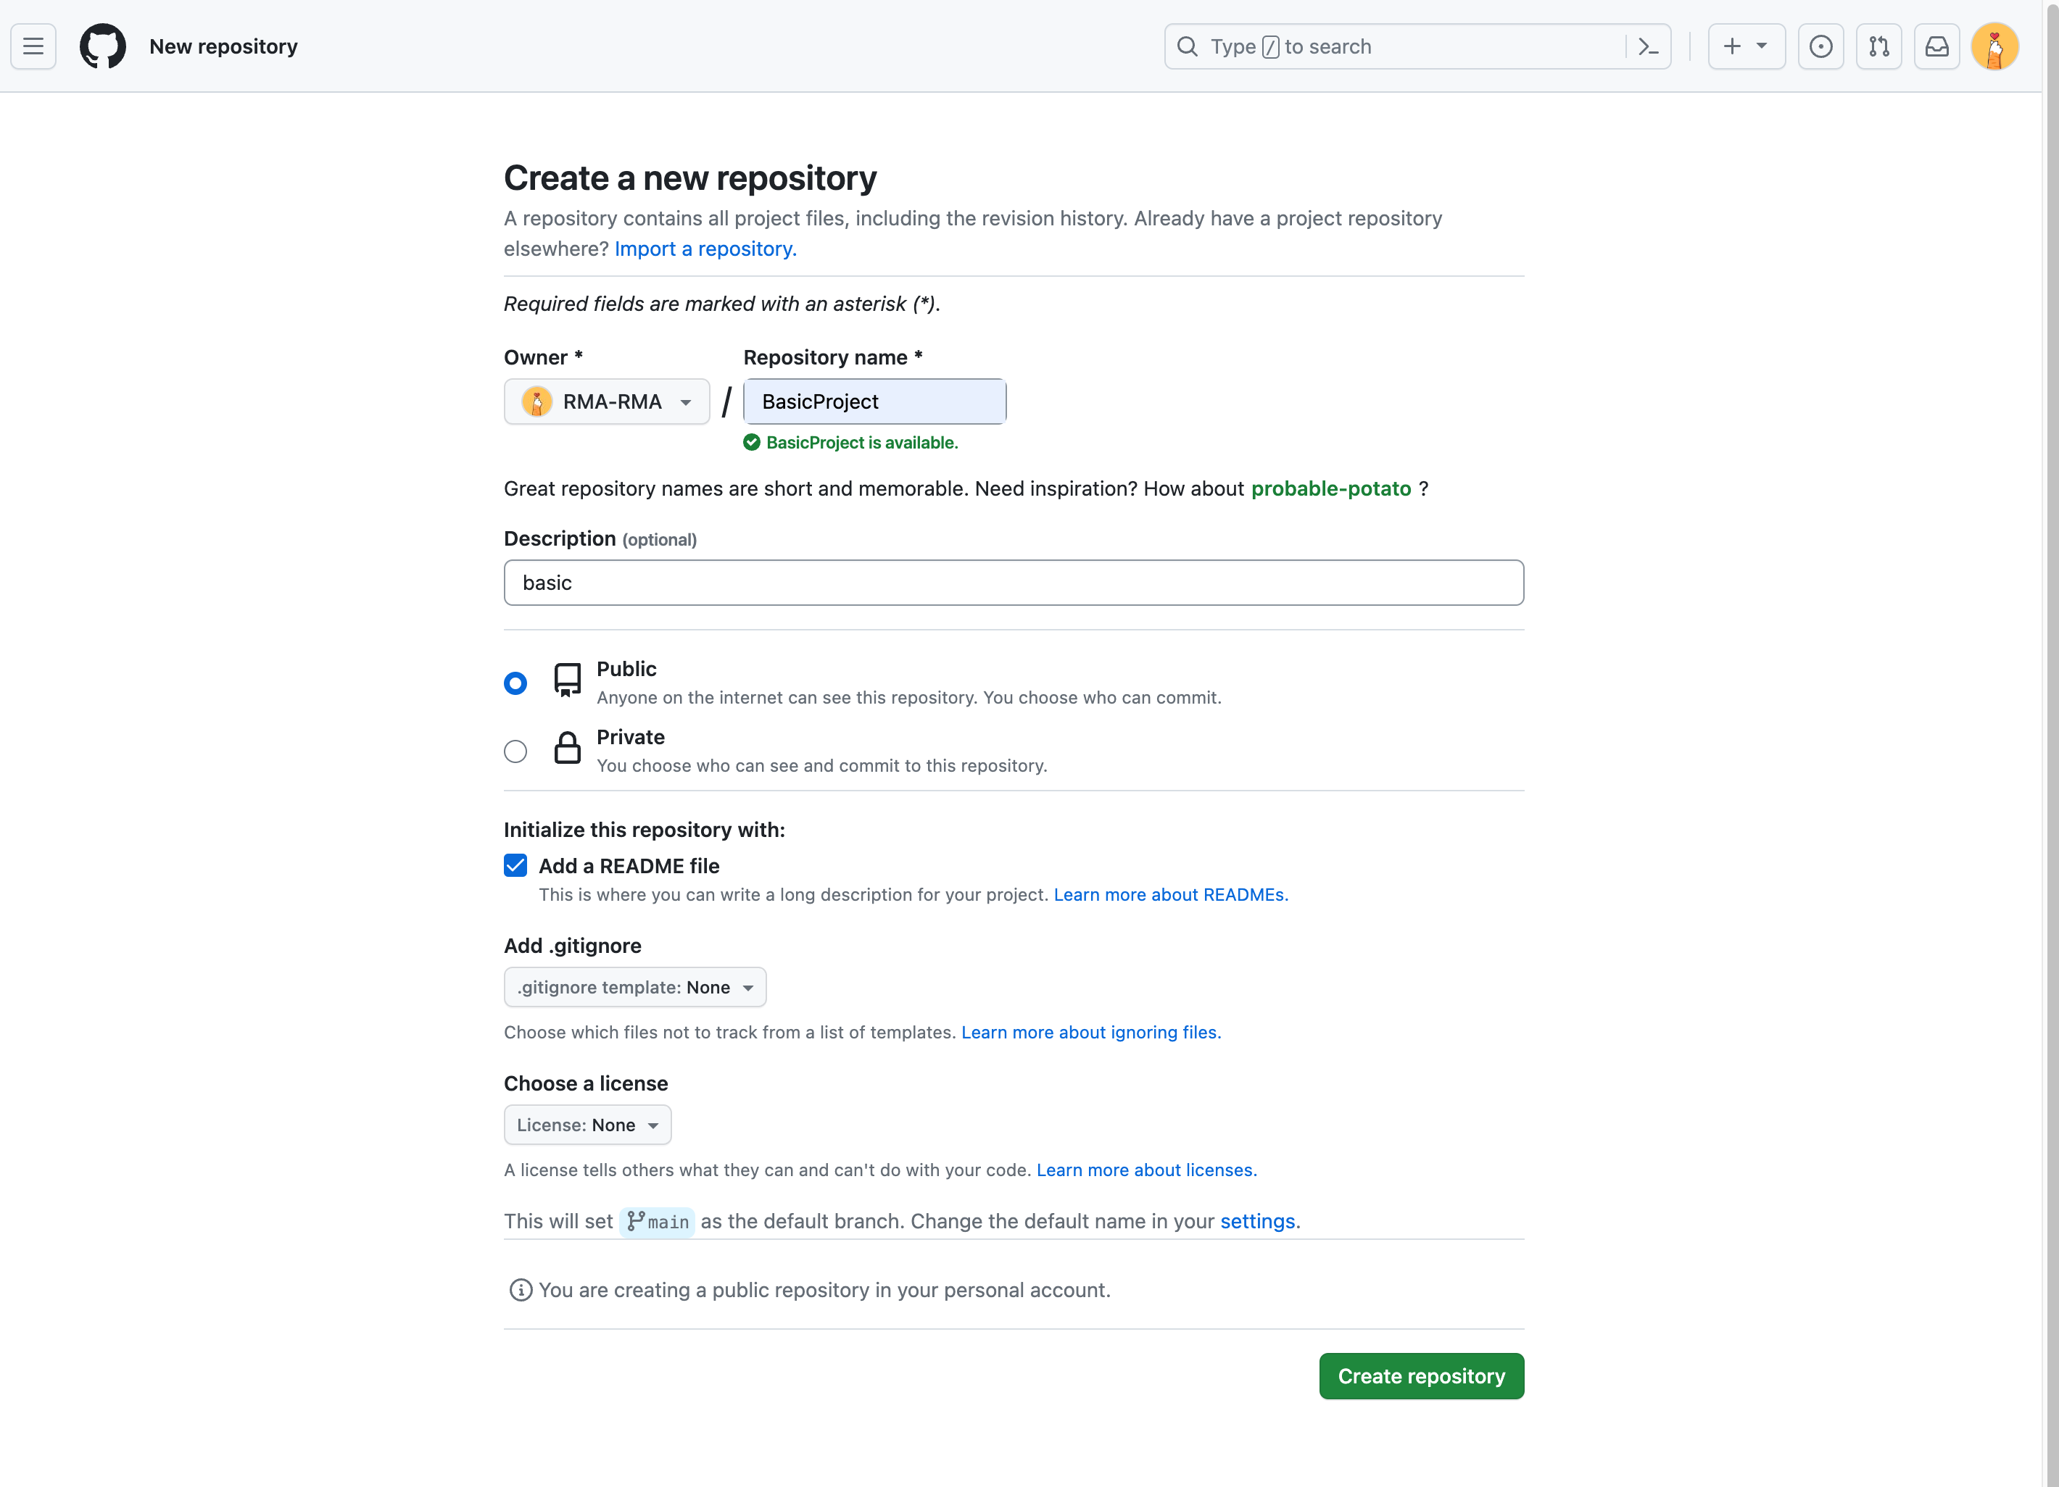Uncheck the Add a README file checkbox
Screen dimensions: 2059x1487
tap(515, 865)
